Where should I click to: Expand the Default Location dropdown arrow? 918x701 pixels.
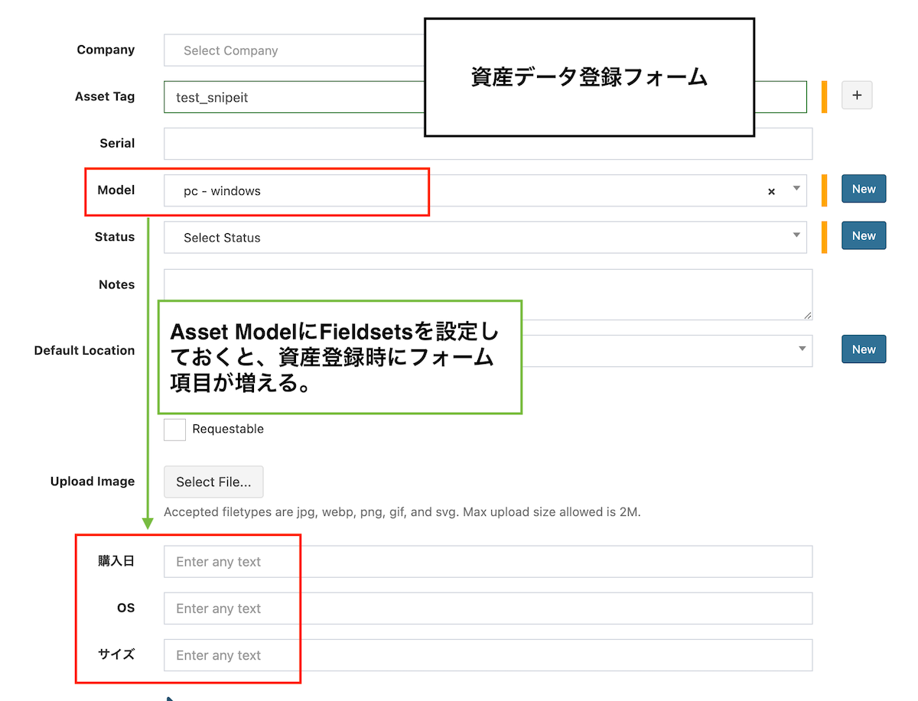click(x=802, y=349)
